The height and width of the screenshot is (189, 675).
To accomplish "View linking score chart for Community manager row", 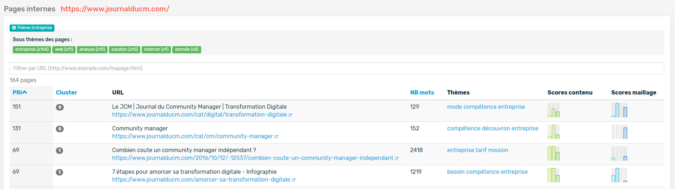I will coord(619,132).
